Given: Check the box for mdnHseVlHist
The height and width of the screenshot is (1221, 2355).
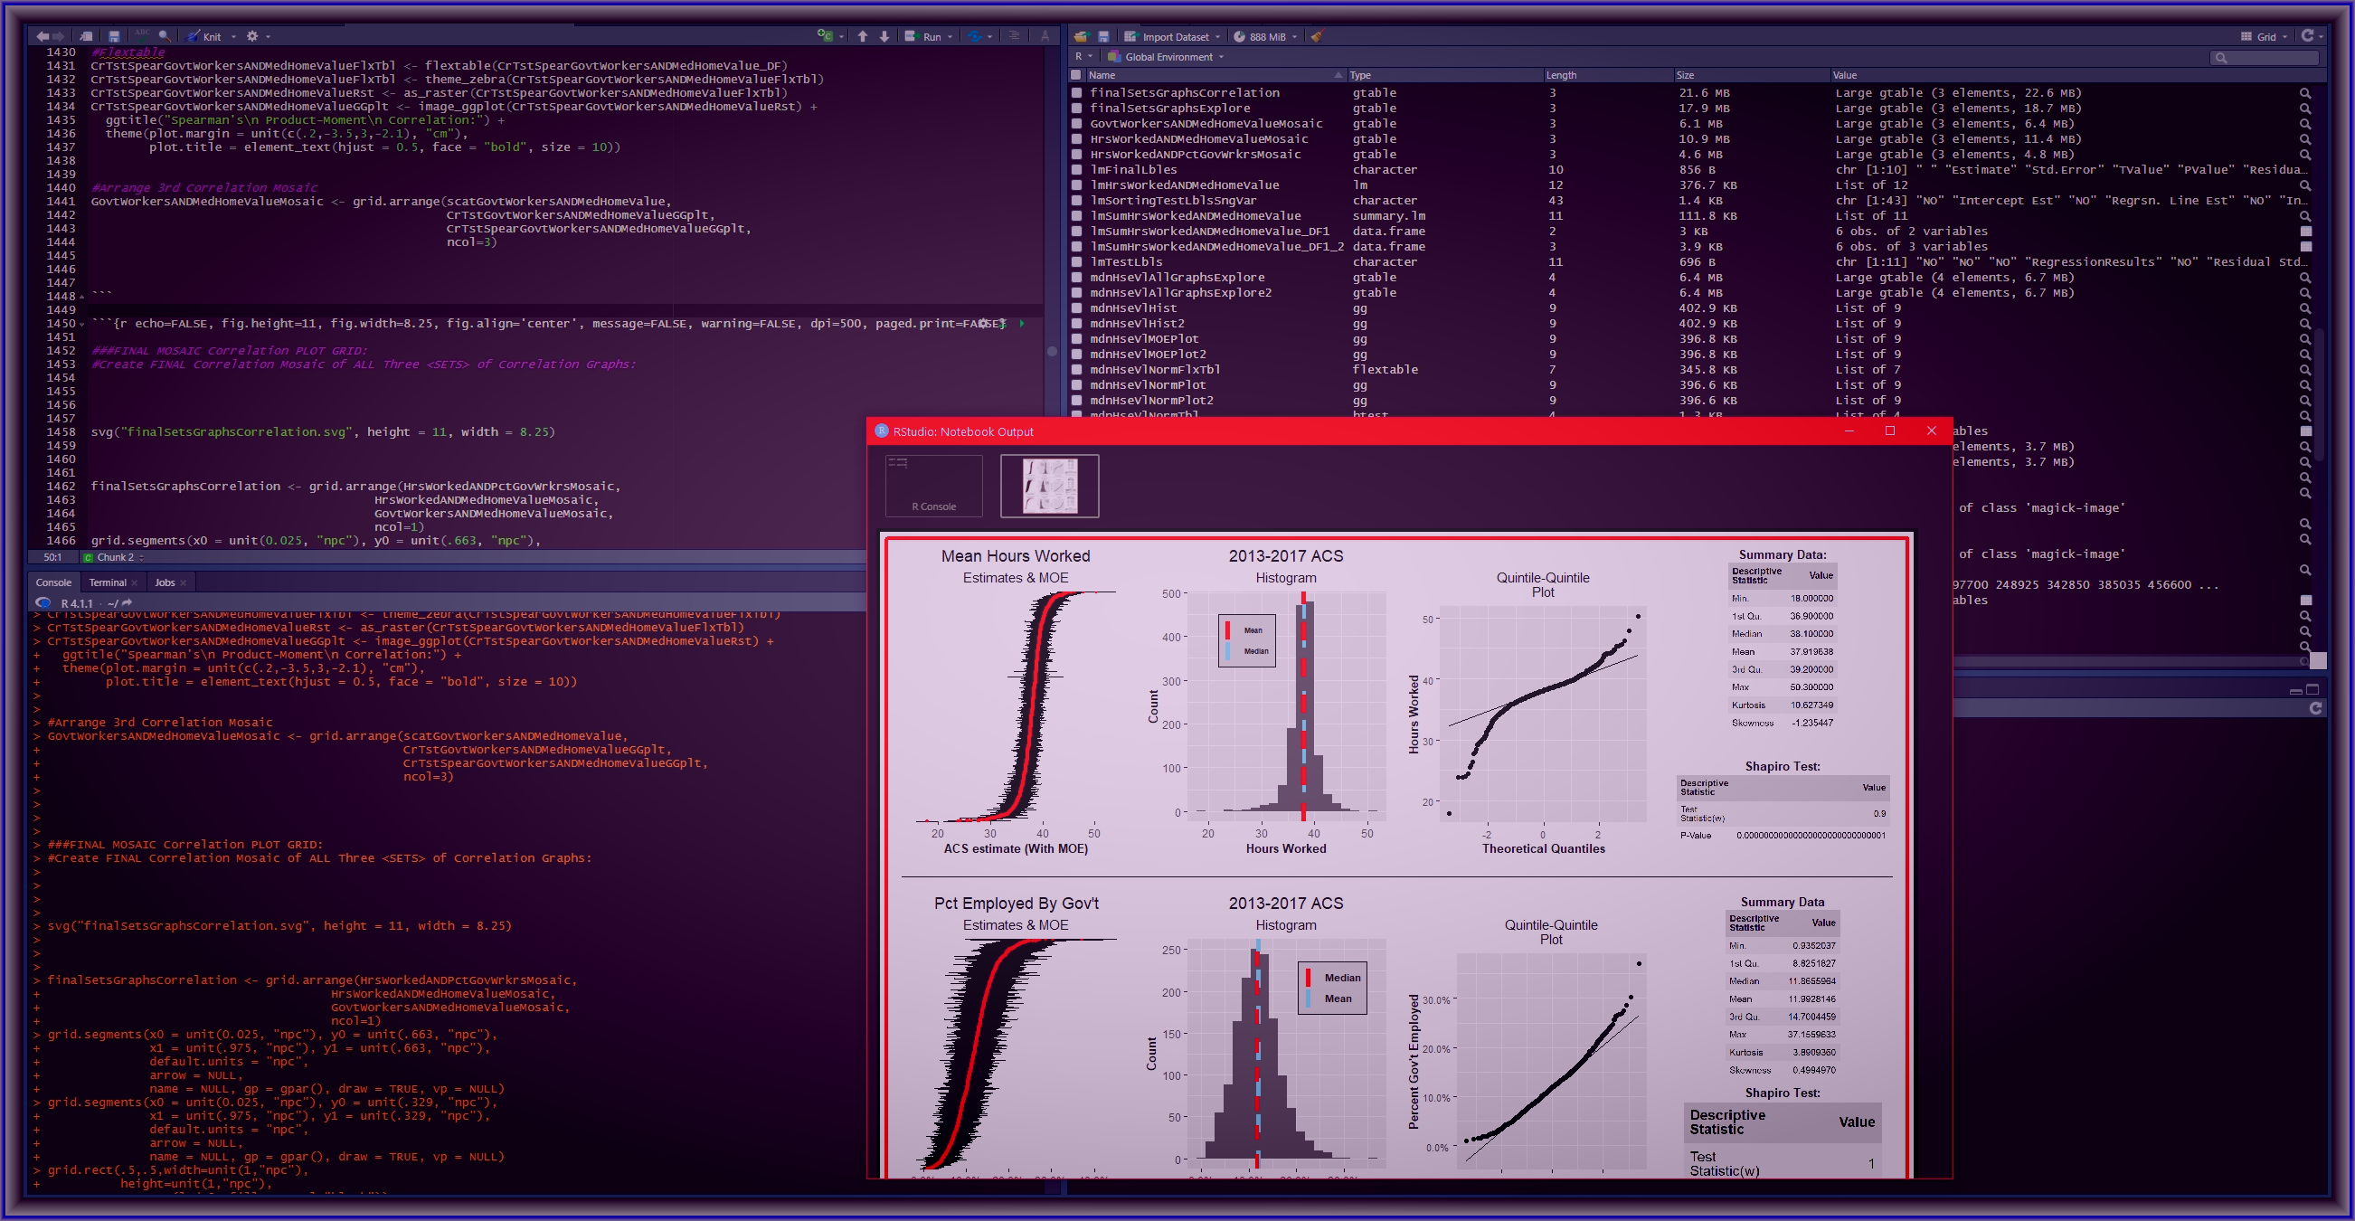Looking at the screenshot, I should click(x=1077, y=308).
